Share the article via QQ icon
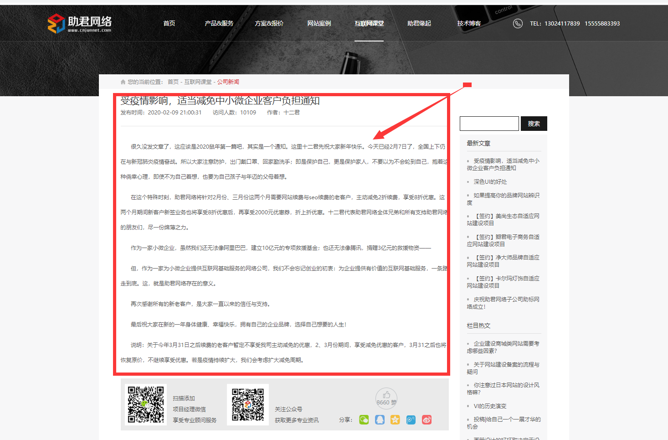Image resolution: width=668 pixels, height=440 pixels. [x=380, y=419]
